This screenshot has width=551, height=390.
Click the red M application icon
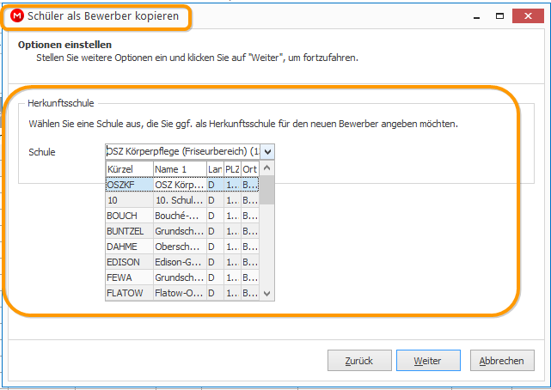(x=17, y=15)
